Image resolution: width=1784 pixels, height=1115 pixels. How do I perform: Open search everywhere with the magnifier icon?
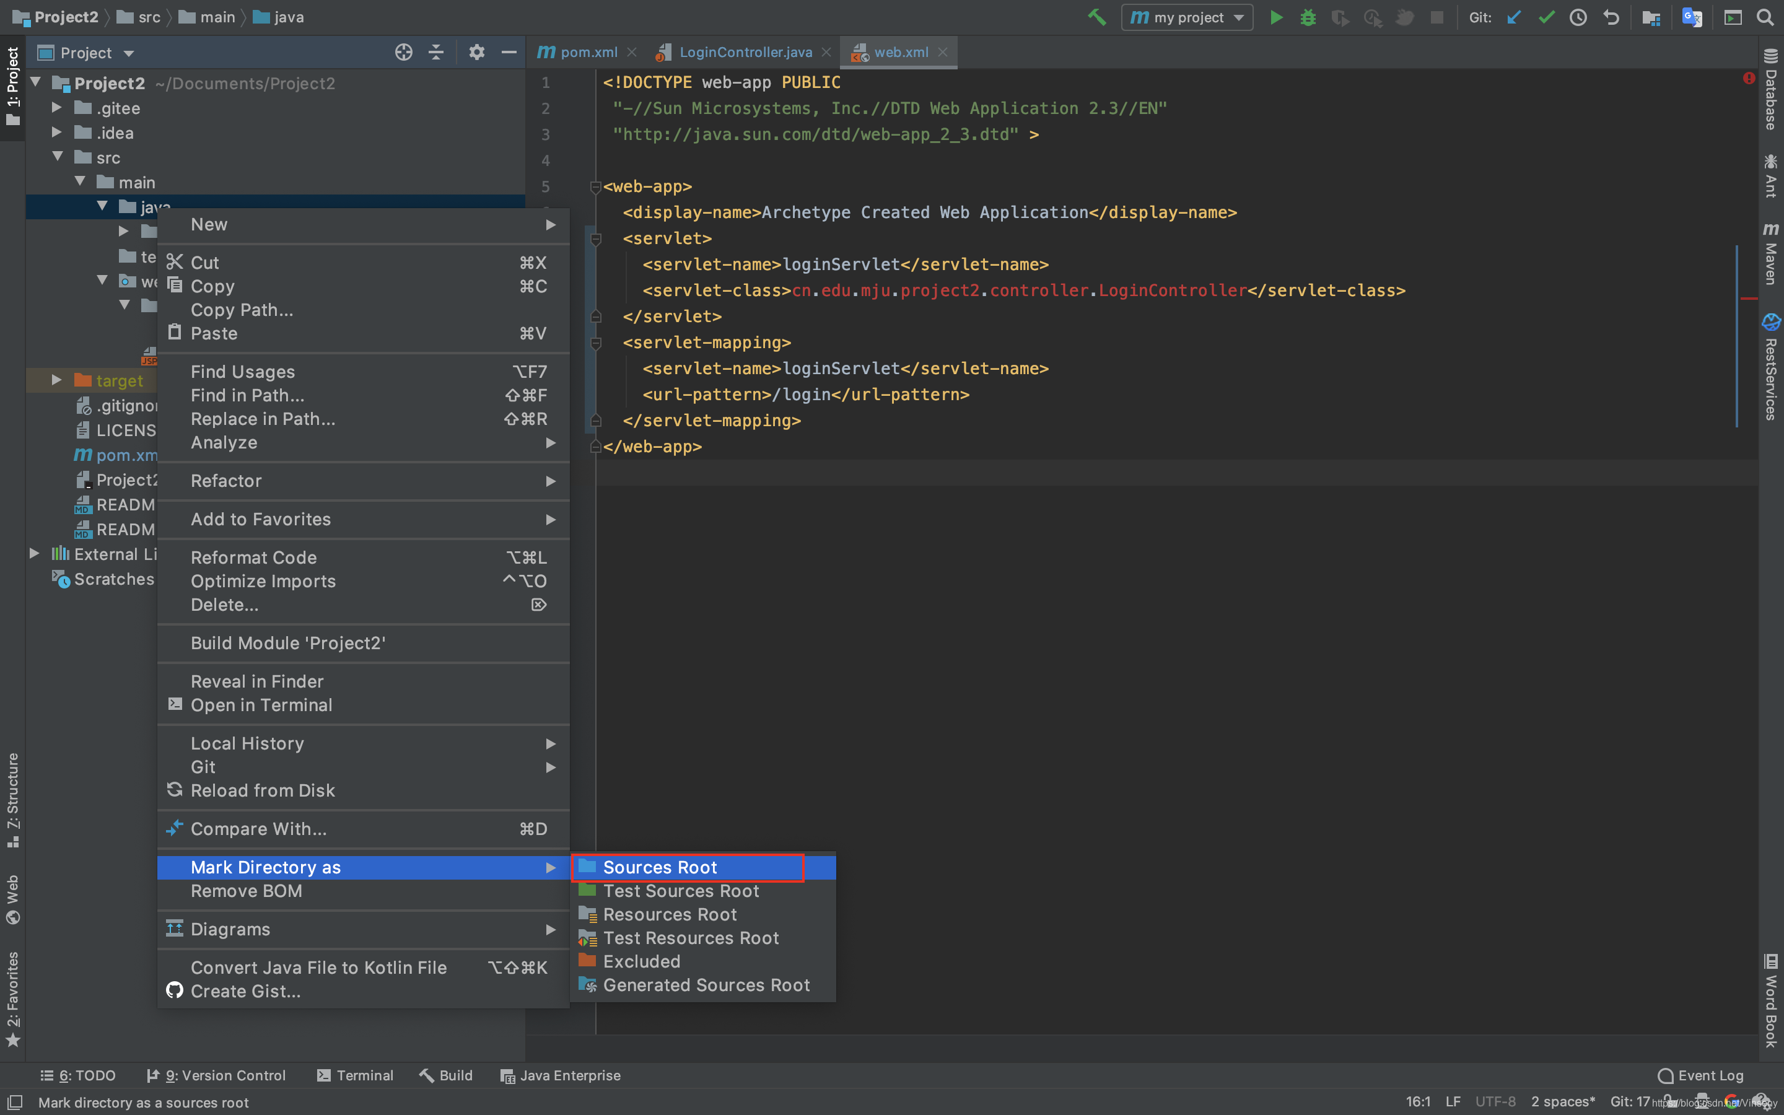[1765, 17]
